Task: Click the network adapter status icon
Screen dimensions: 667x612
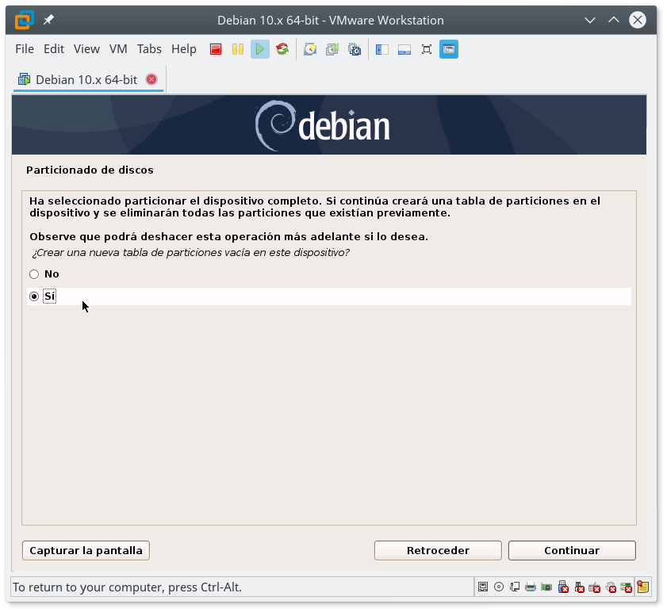Action: (515, 587)
